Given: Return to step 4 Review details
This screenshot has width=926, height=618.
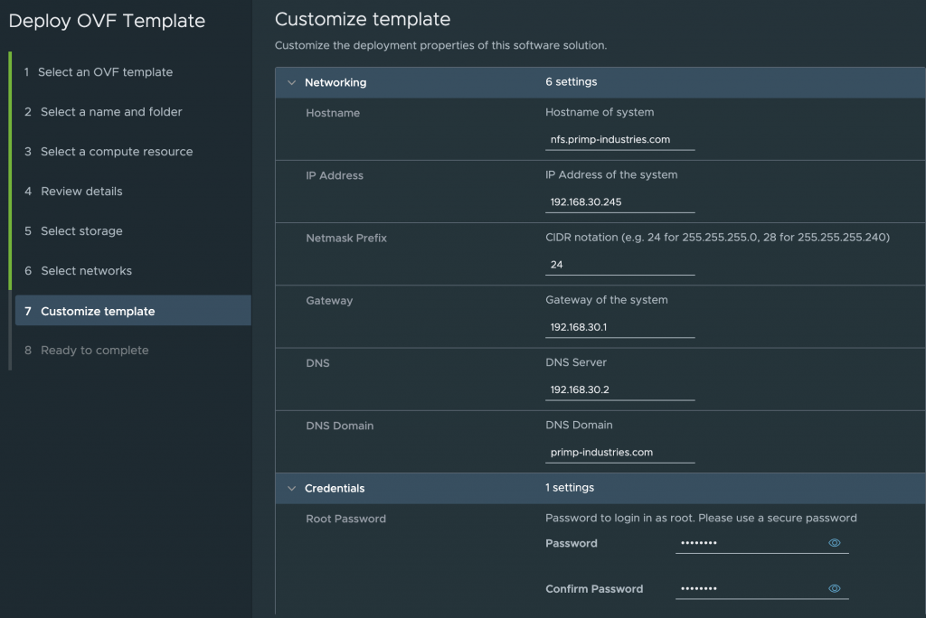Looking at the screenshot, I should pos(81,192).
